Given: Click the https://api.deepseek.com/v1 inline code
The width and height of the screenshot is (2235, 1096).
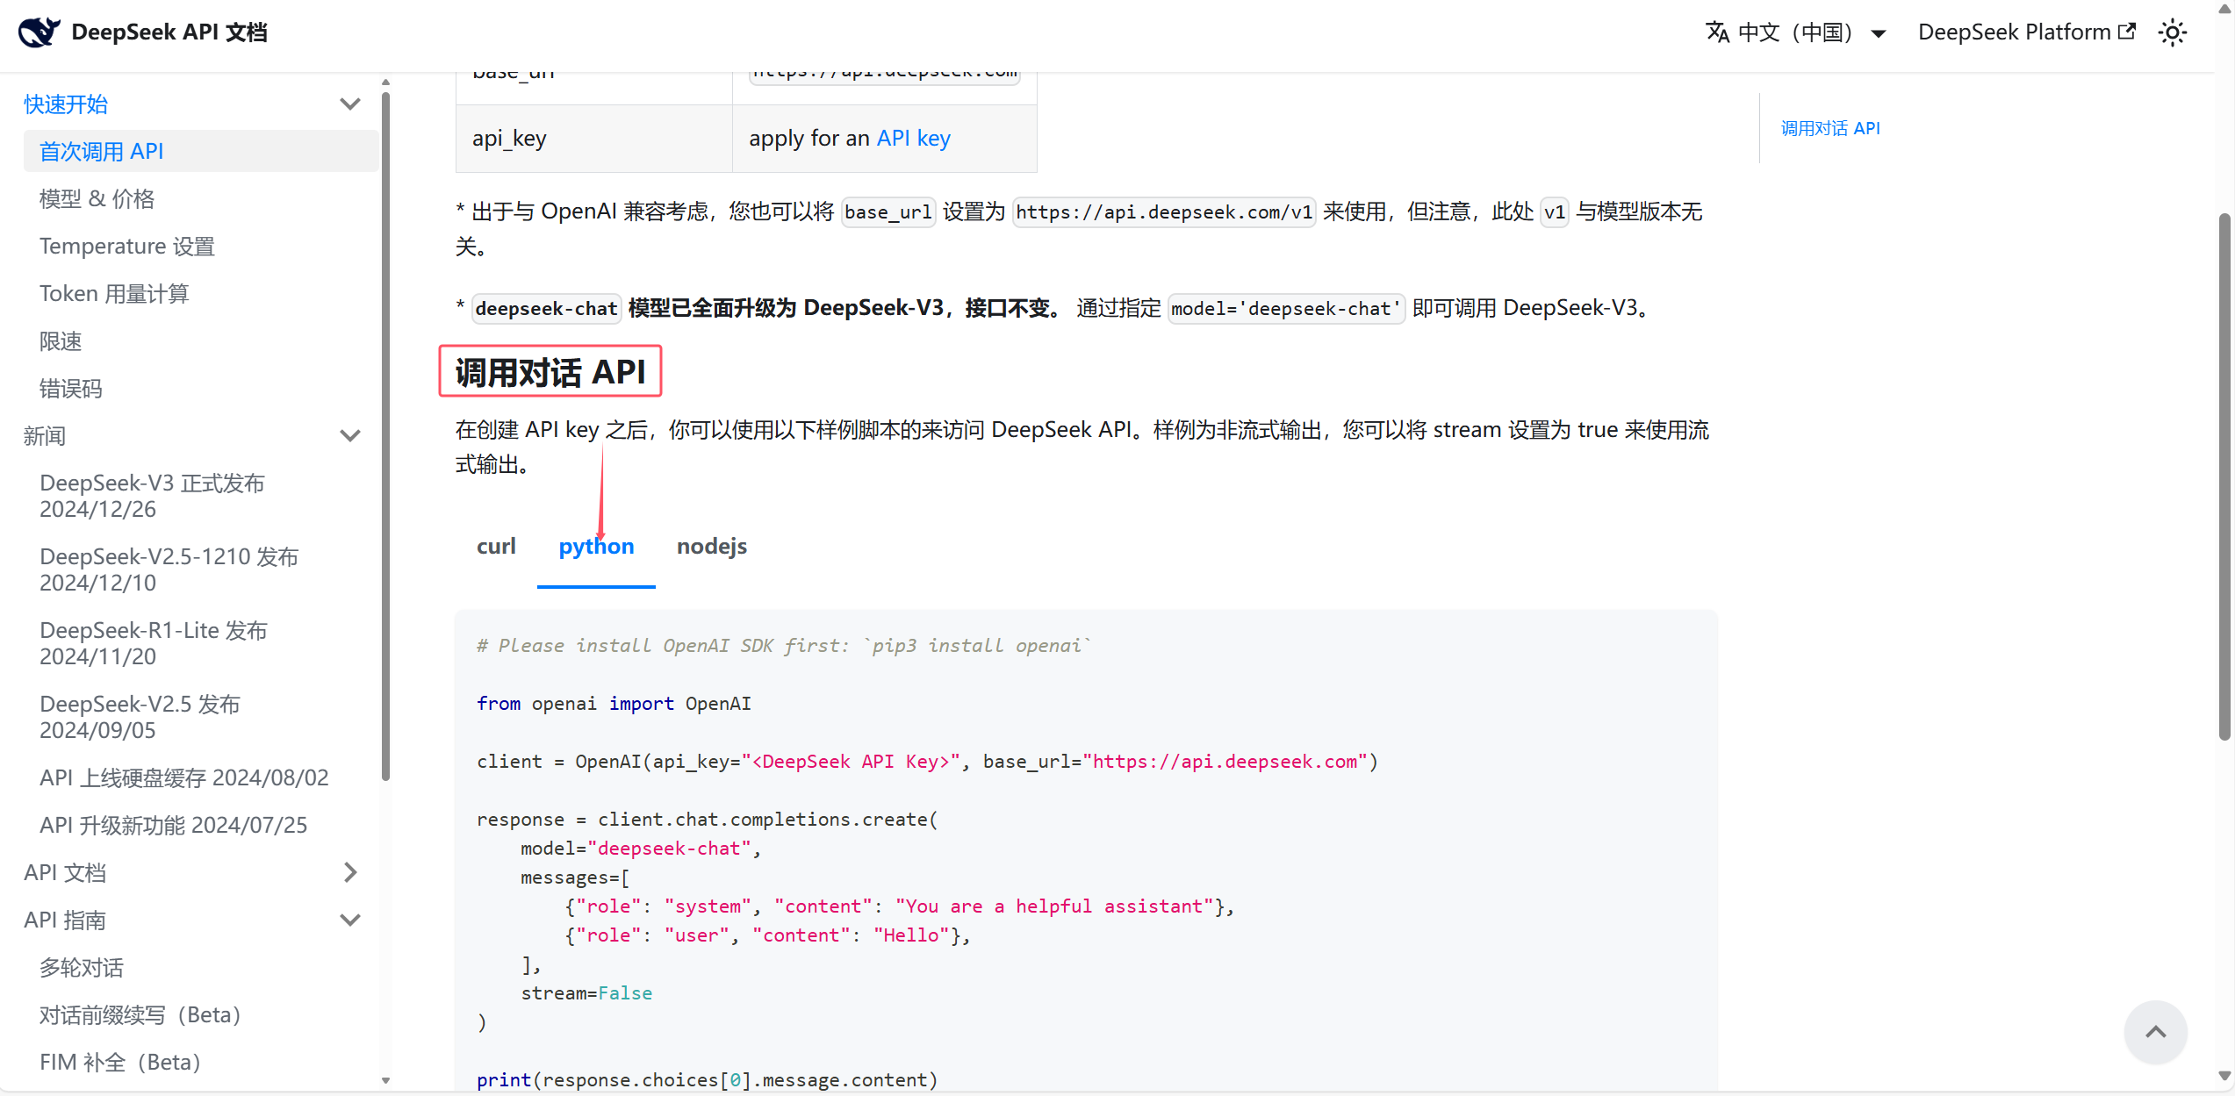Looking at the screenshot, I should 1164,212.
